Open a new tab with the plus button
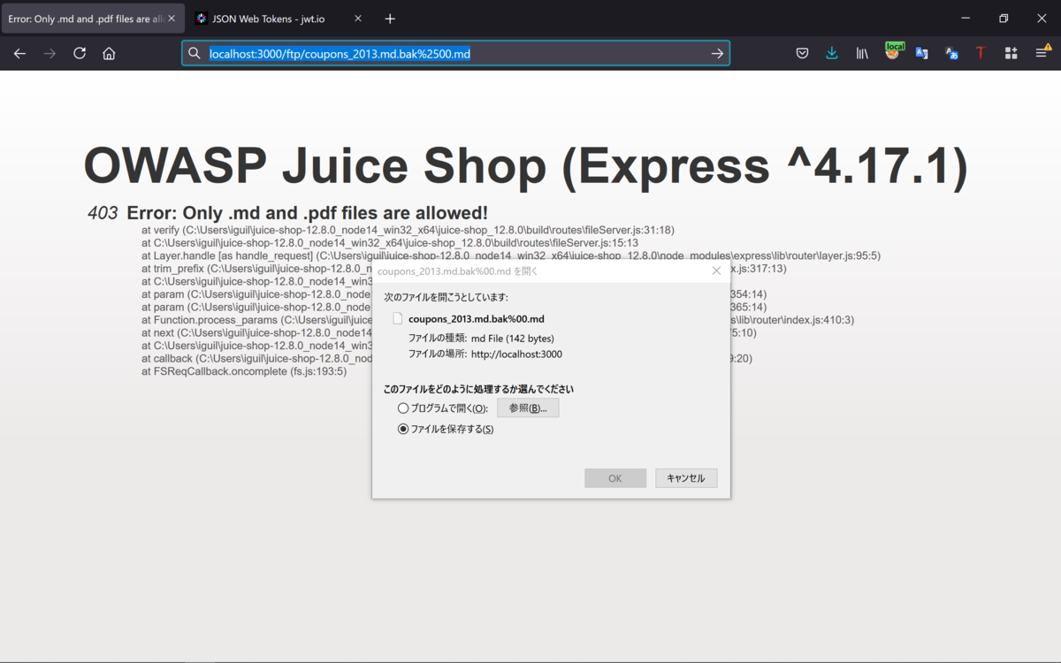Viewport: 1061px width, 663px height. pos(390,19)
